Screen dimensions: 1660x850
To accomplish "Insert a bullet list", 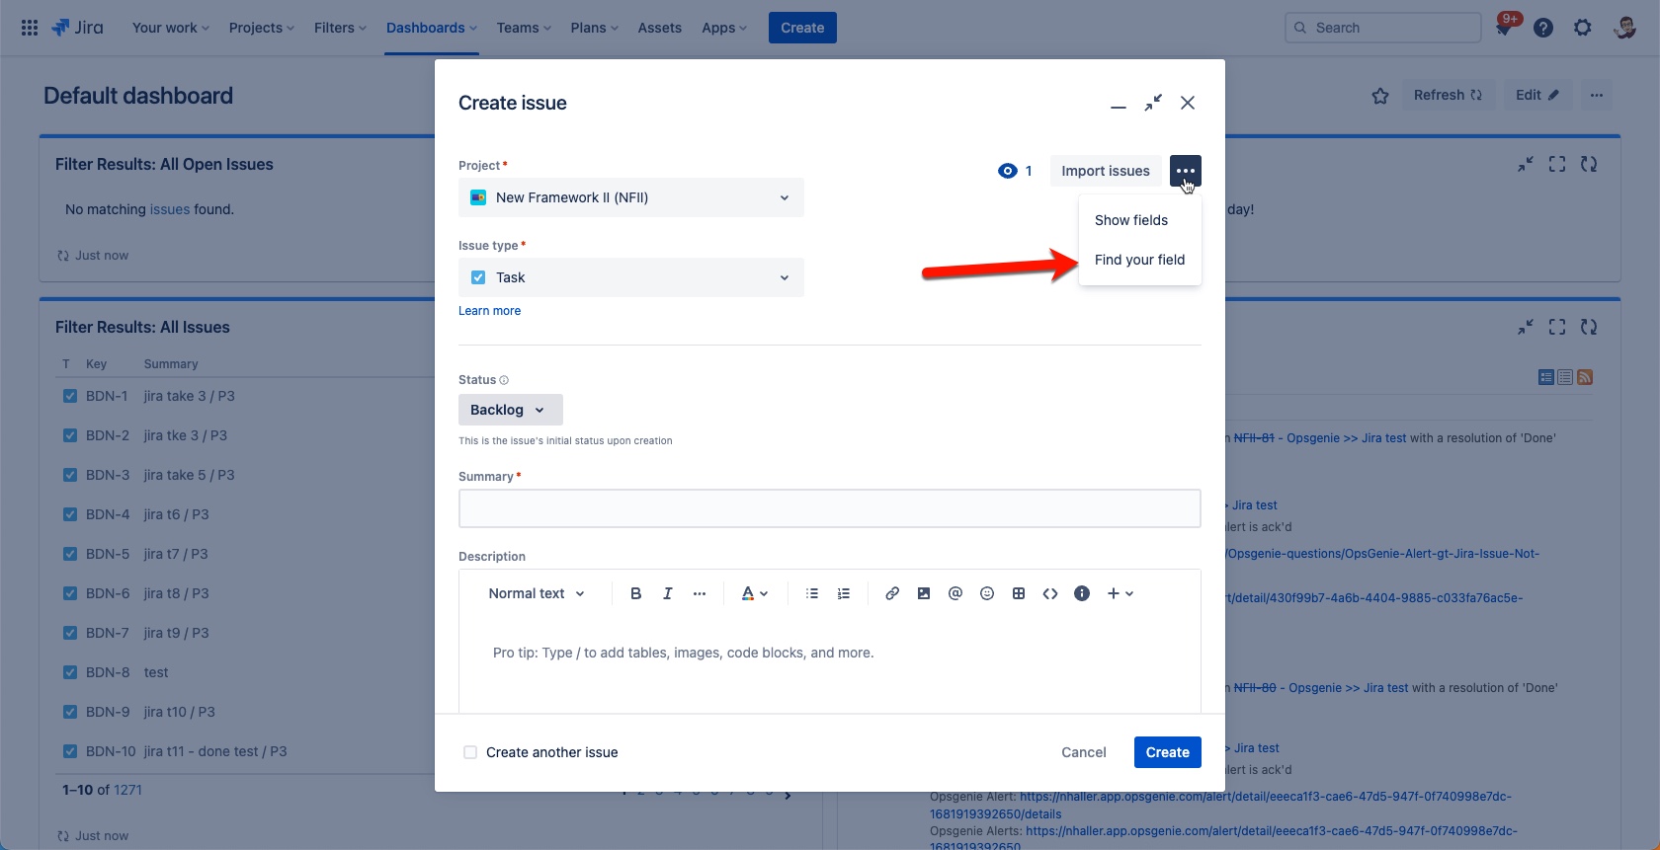I will tap(812, 593).
